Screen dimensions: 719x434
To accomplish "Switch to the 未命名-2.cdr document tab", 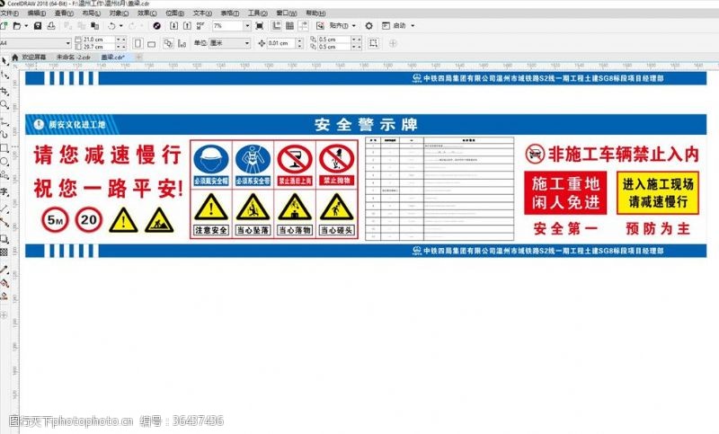I will [75, 57].
